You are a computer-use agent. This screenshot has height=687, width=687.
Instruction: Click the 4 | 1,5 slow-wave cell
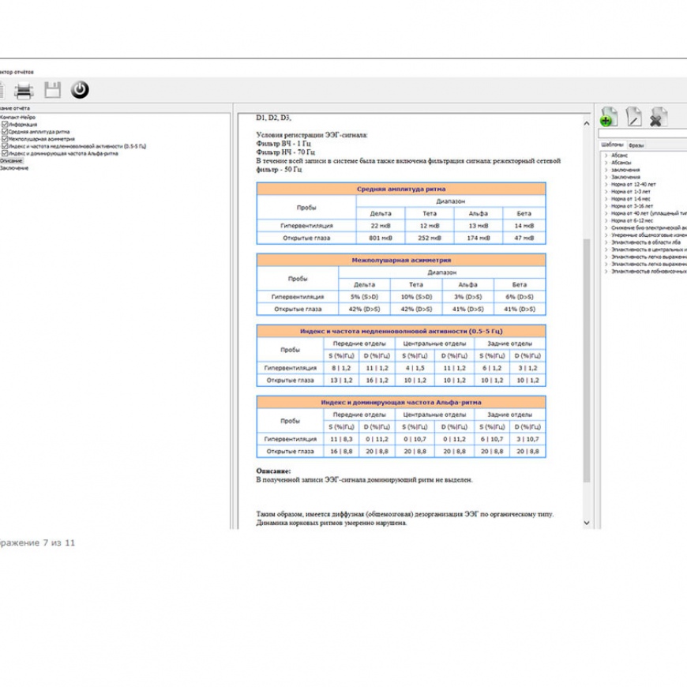click(415, 368)
